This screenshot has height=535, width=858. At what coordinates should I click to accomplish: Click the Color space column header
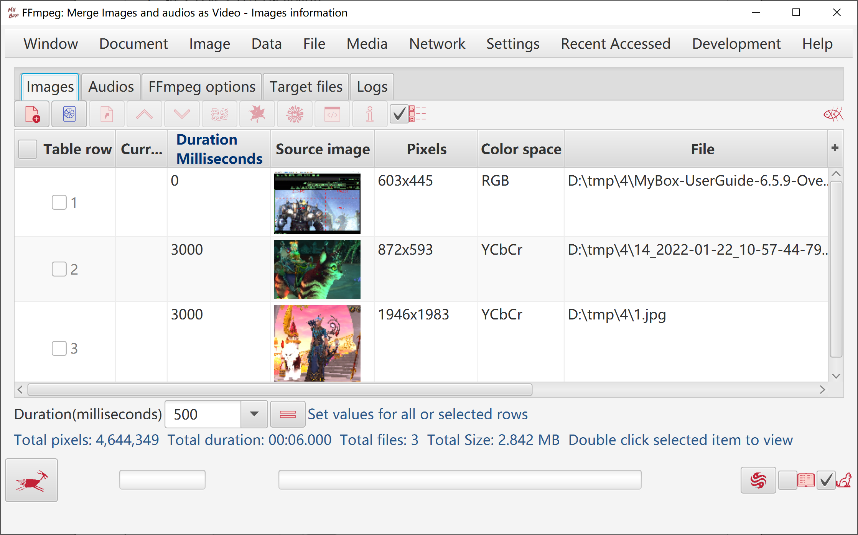(x=521, y=149)
